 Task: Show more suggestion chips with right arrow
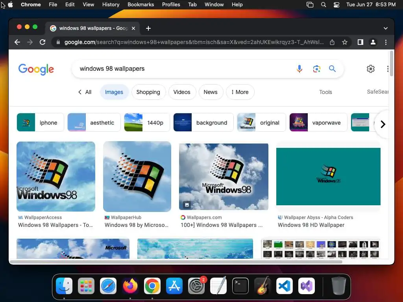point(383,124)
